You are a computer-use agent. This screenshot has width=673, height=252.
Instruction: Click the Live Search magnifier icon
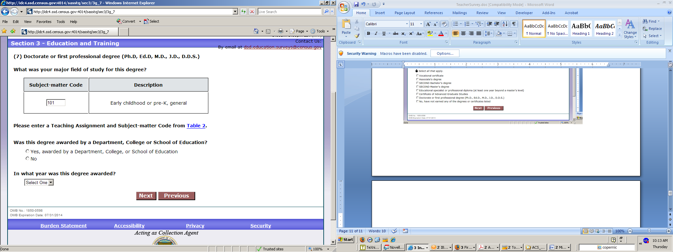coord(326,12)
